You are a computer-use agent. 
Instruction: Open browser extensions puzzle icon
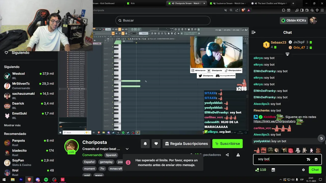coord(284,10)
